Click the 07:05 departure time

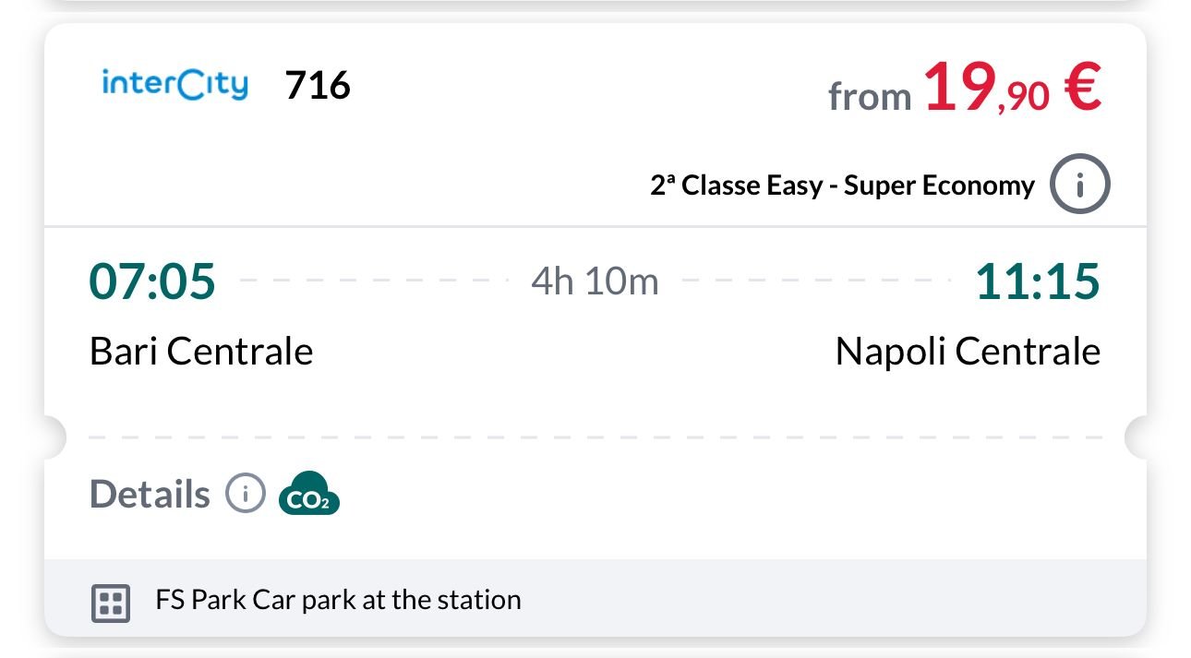[152, 281]
